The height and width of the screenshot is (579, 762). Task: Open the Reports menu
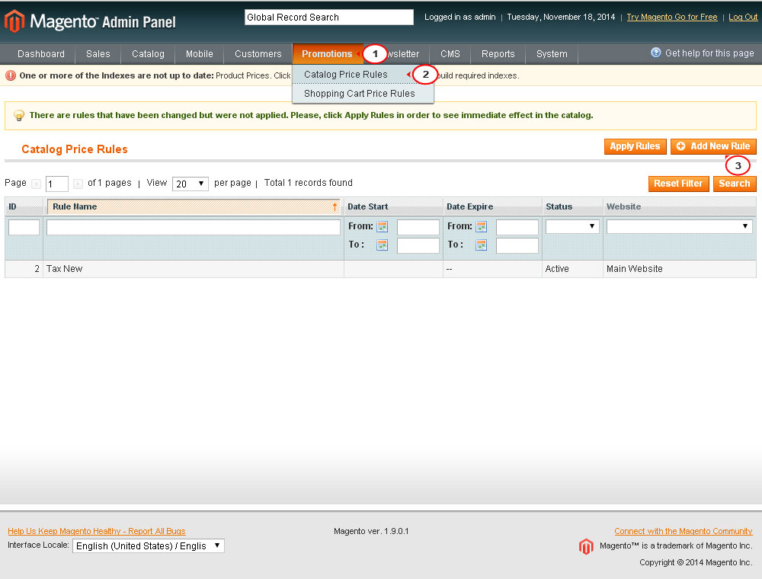point(498,54)
